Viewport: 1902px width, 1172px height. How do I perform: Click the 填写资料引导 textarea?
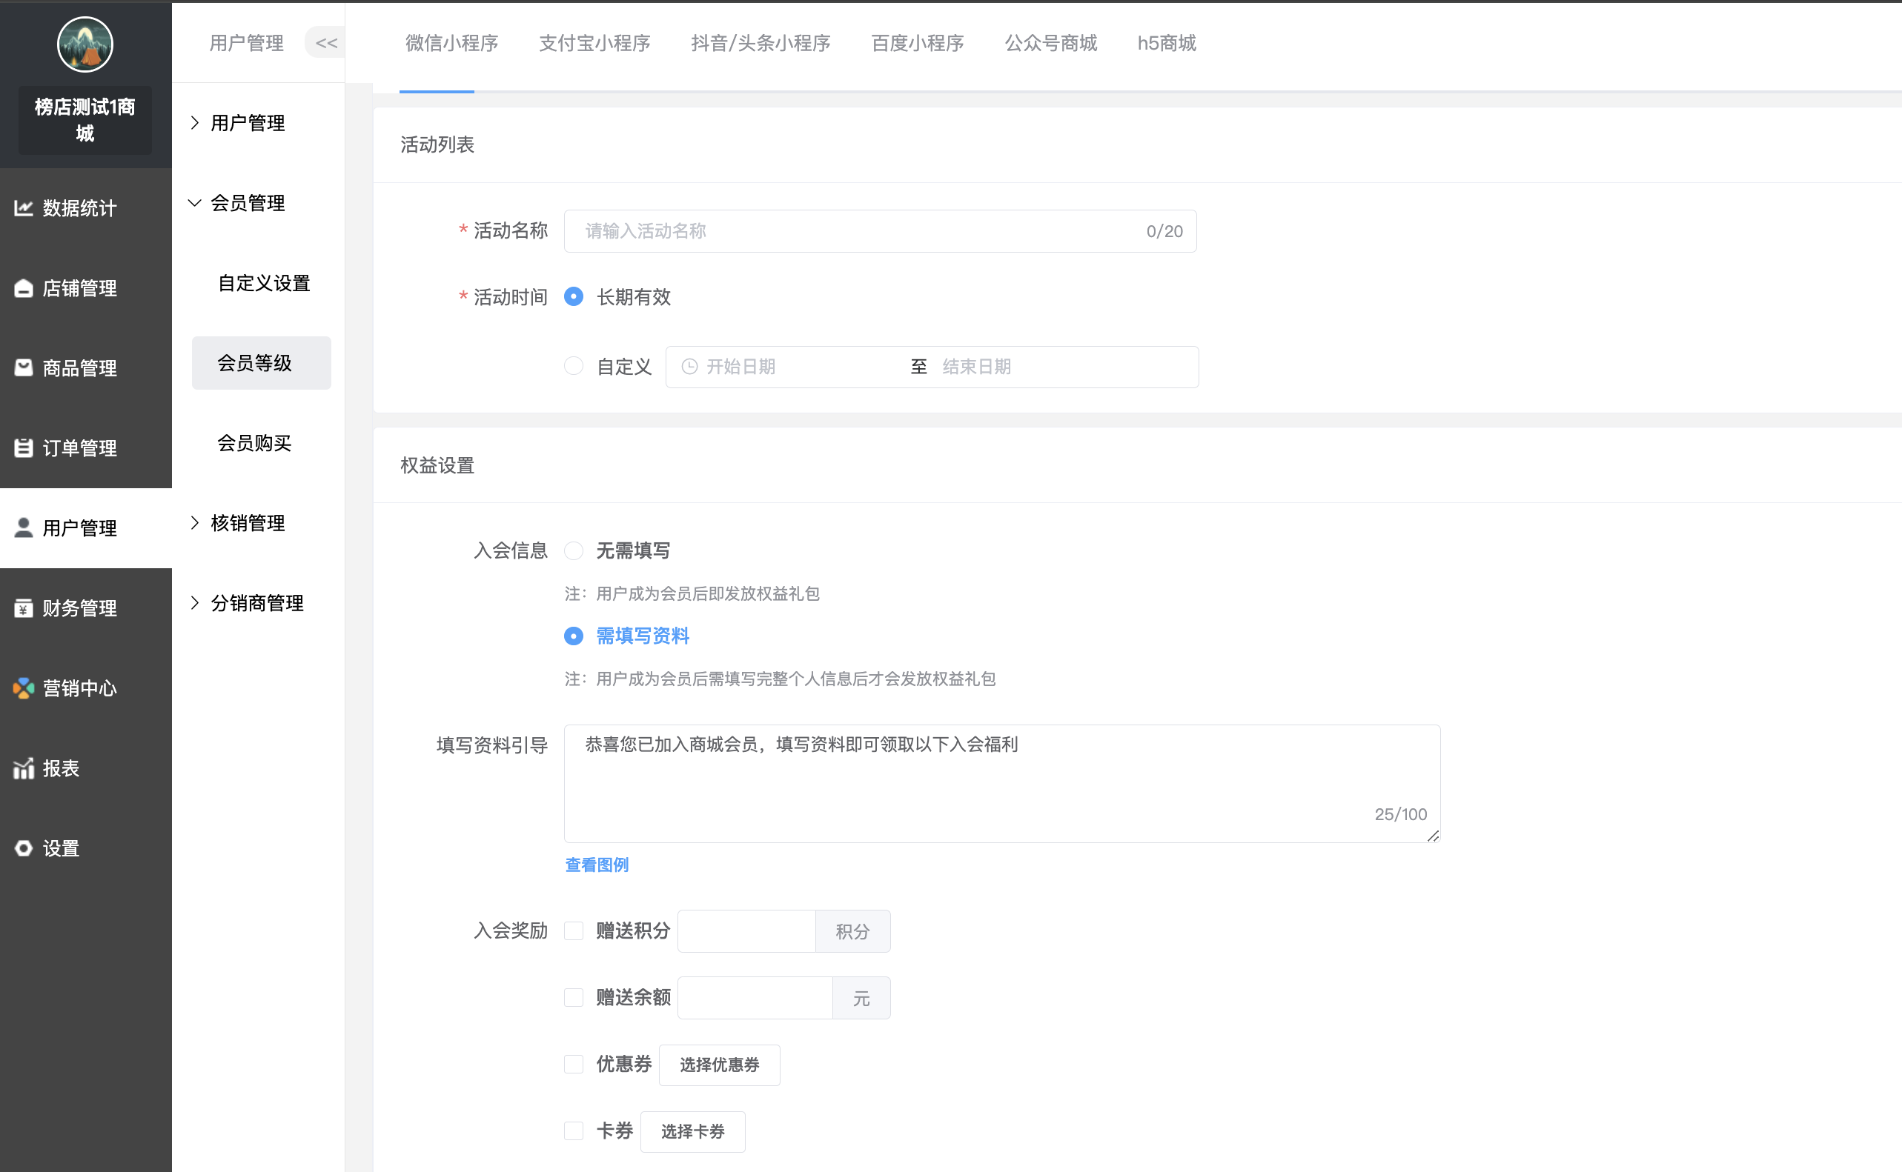click(1002, 783)
